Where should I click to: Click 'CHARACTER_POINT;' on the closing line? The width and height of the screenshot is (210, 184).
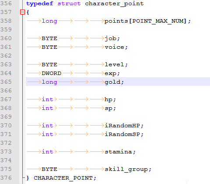click(x=65, y=178)
